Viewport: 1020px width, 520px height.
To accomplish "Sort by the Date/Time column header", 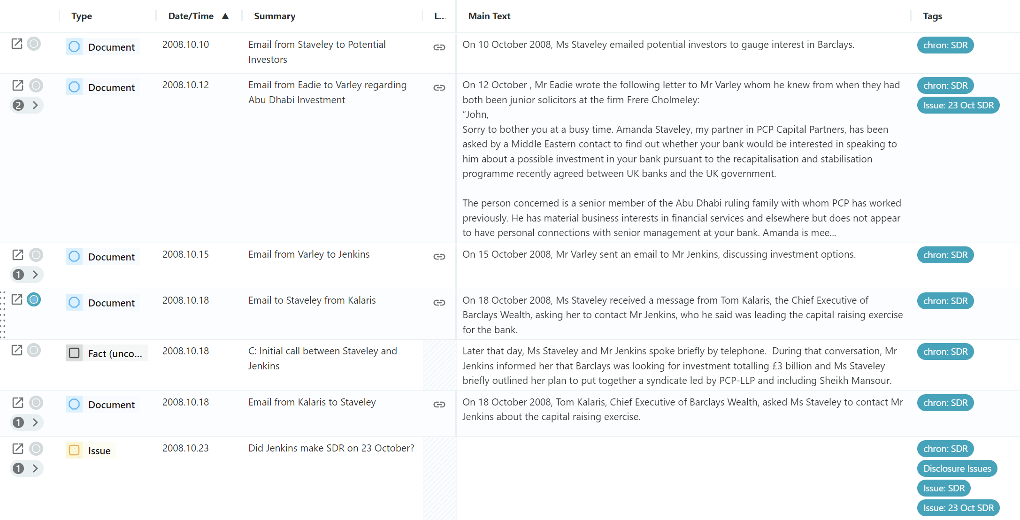I will (x=191, y=16).
